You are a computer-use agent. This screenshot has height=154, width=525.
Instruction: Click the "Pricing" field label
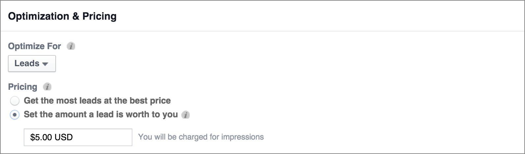[x=22, y=87]
